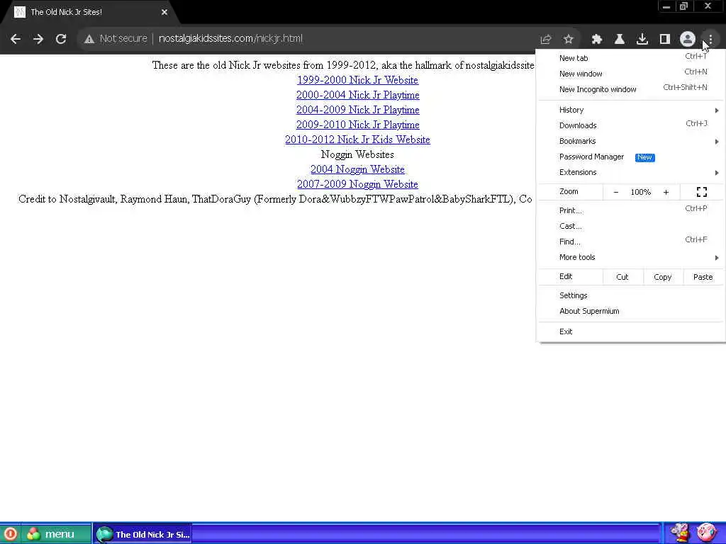The image size is (726, 544).
Task: Close the Old Nick Jr Sites tab
Action: [164, 12]
